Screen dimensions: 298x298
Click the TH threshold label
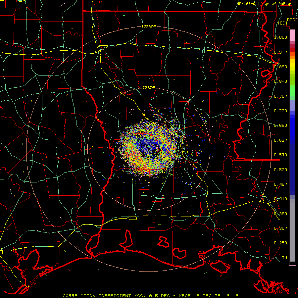[284, 258]
